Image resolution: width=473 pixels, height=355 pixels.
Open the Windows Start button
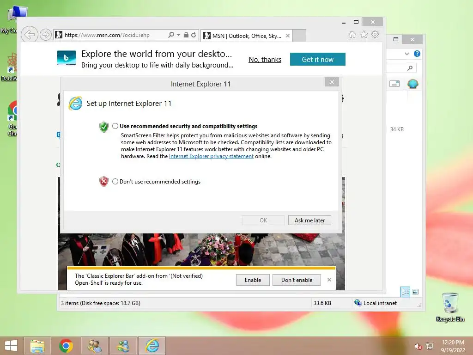[x=11, y=346]
